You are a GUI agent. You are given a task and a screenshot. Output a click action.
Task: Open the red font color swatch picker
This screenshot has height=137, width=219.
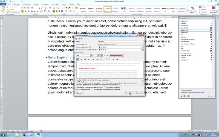[123, 55]
